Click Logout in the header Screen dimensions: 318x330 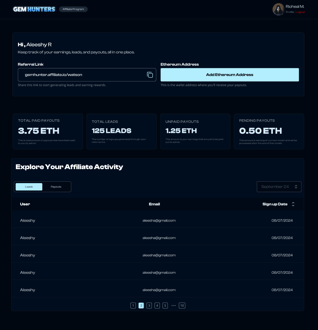[300, 12]
